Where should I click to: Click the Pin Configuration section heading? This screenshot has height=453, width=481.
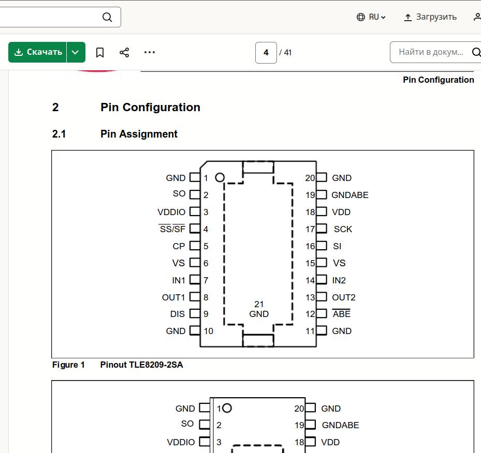(150, 108)
